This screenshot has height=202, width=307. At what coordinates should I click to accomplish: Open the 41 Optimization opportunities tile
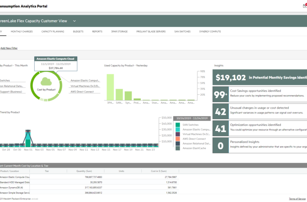(x=260, y=128)
